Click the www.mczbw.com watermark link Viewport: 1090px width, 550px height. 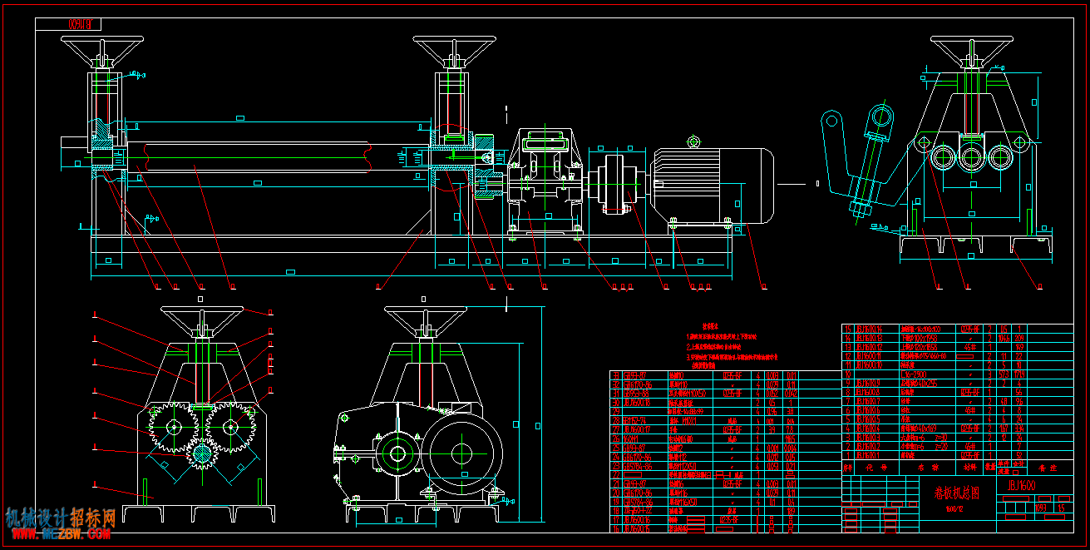coord(60,533)
